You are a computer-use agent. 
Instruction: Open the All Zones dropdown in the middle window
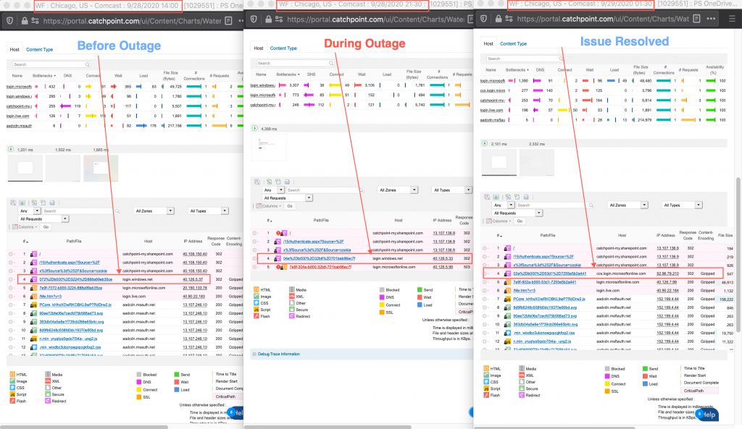point(398,190)
